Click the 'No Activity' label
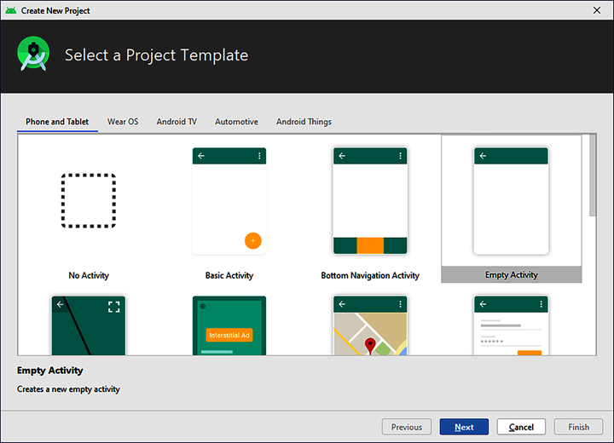Viewport: 614px width, 443px height. click(89, 275)
